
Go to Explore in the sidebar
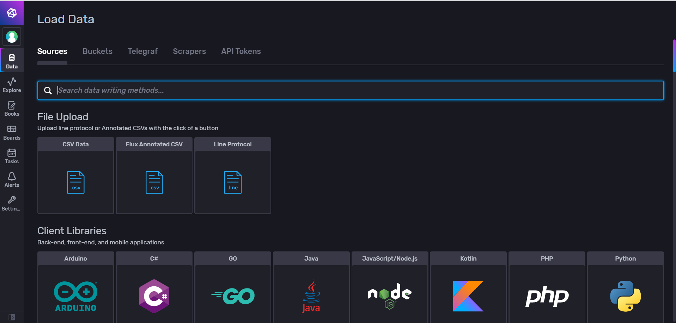pyautogui.click(x=12, y=85)
